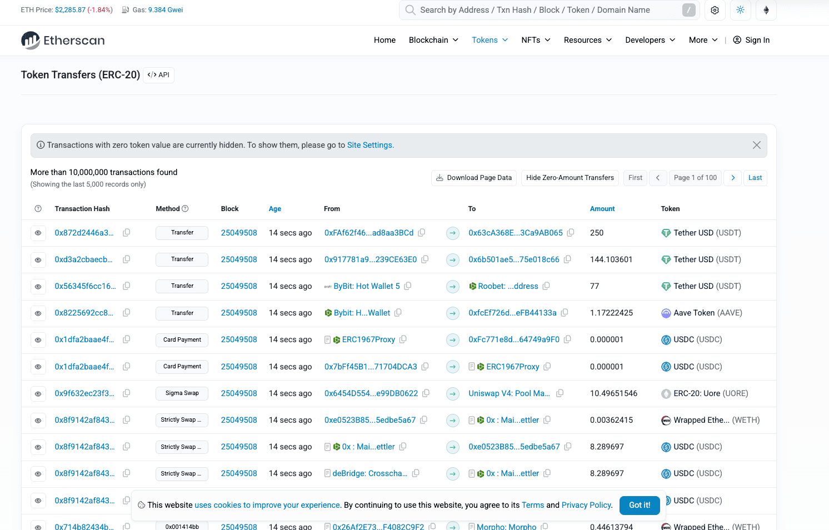Copy the deBridge: Crosscha... address

(416, 473)
